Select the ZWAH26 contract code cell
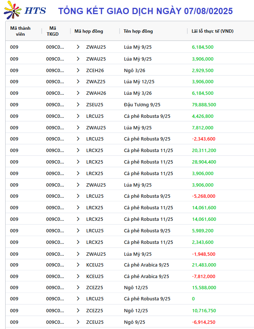Screen dimensions: 254x329 click(x=96, y=93)
